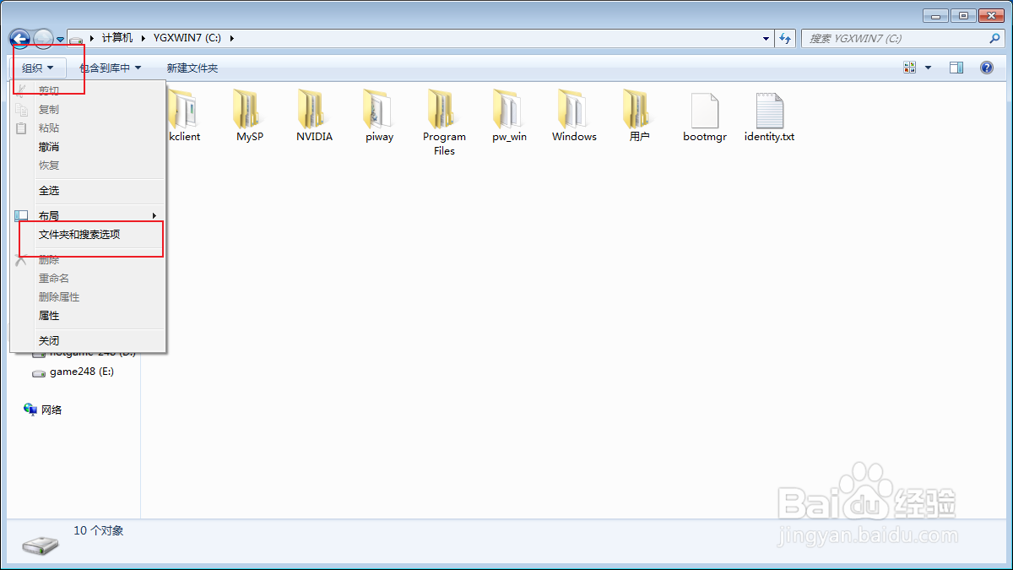Expand the arrow after YGXWIN7 (C:)

coord(231,38)
